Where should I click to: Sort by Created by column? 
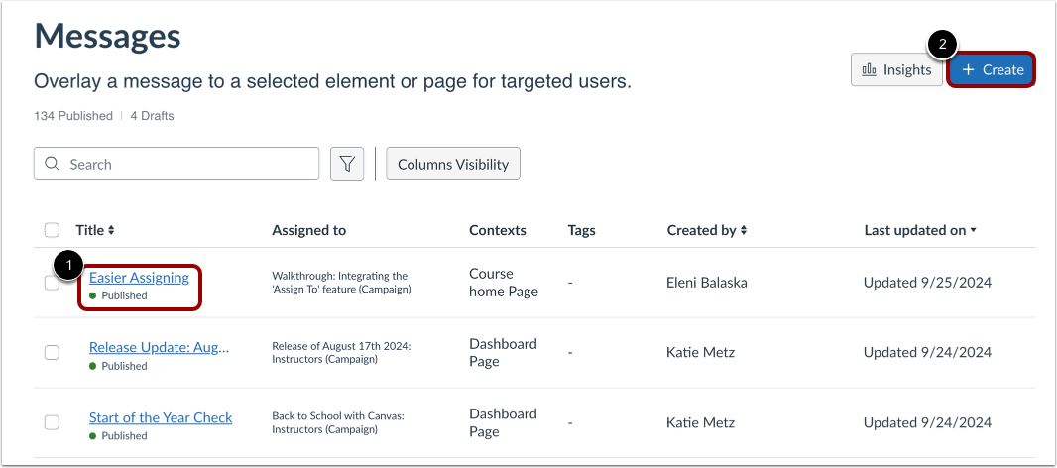point(707,230)
